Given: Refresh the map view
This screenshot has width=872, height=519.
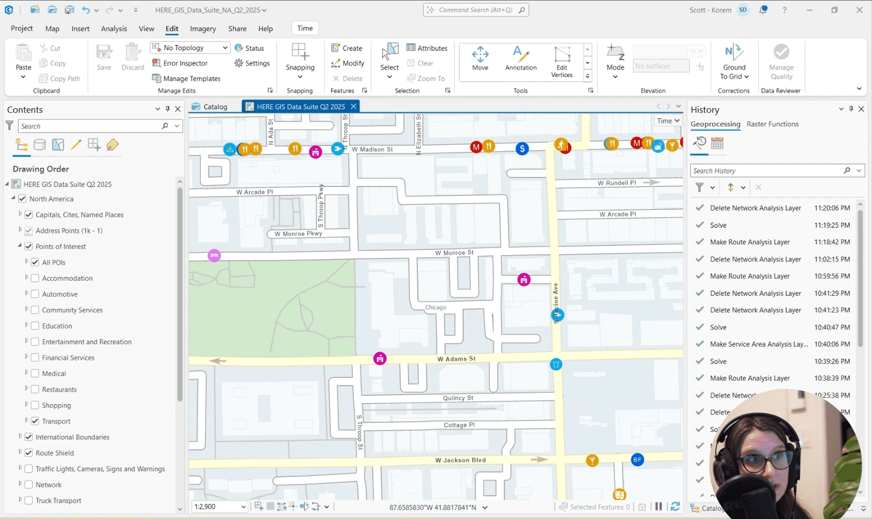Looking at the screenshot, I should click(675, 507).
